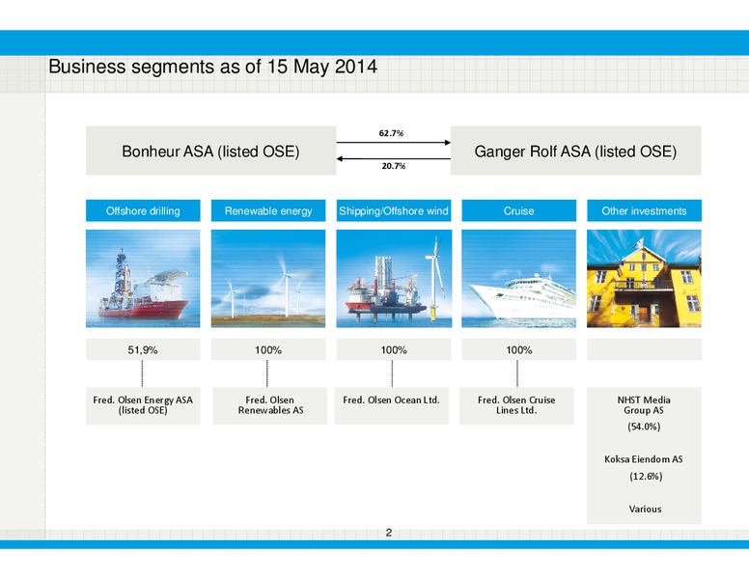Select NHST Media Group AS text
This screenshot has height=579, width=749.
[x=644, y=405]
